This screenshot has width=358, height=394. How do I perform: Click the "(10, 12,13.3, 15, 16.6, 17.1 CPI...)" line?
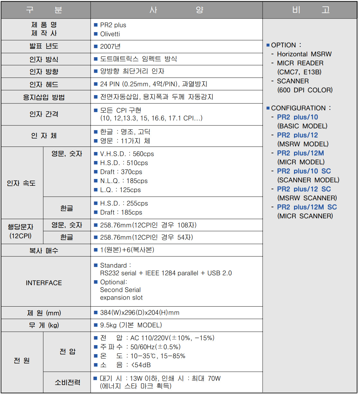coord(151,119)
